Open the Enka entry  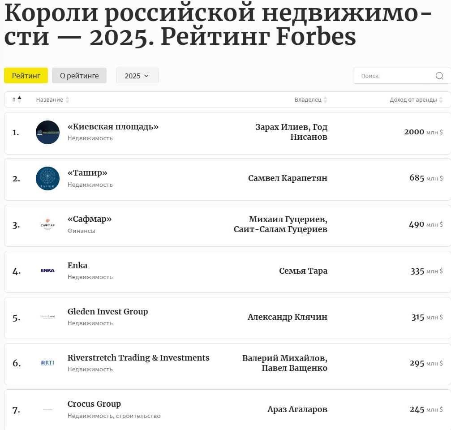(77, 265)
